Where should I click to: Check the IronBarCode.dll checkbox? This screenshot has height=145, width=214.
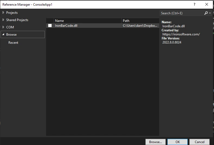[50, 26]
